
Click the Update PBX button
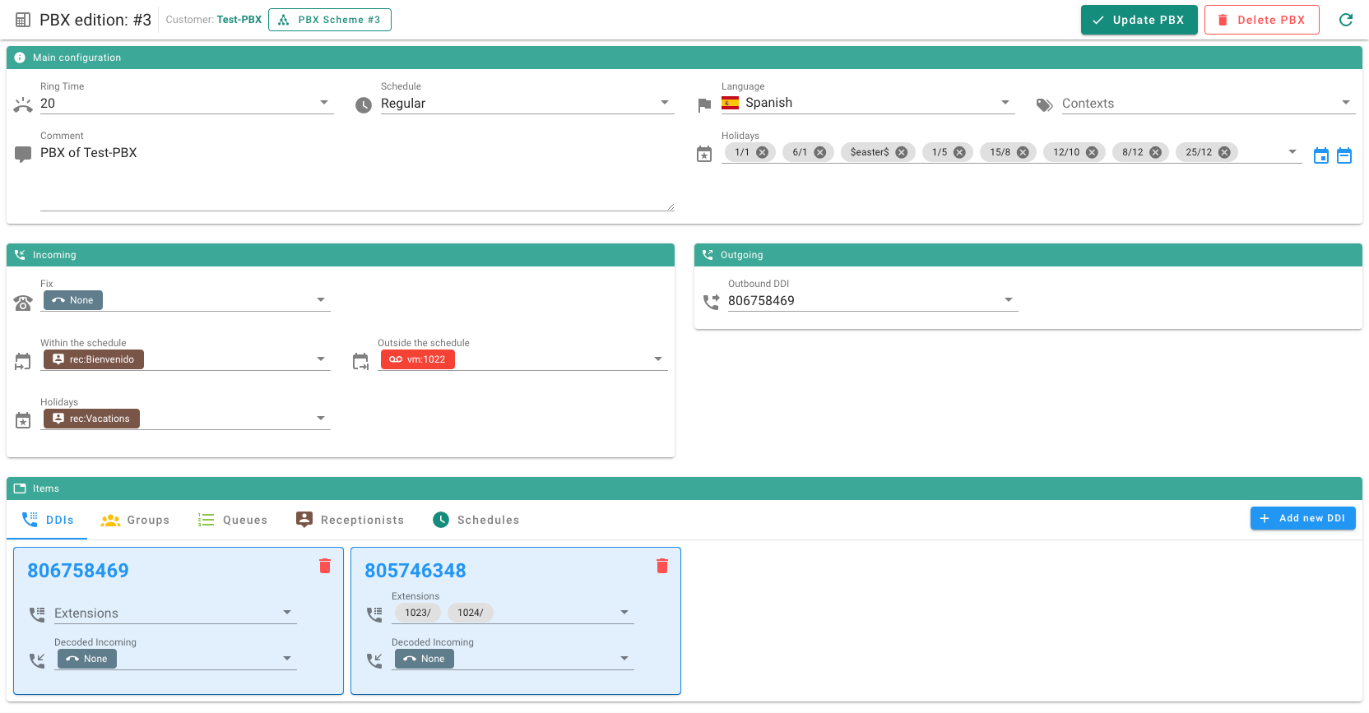1139,20
